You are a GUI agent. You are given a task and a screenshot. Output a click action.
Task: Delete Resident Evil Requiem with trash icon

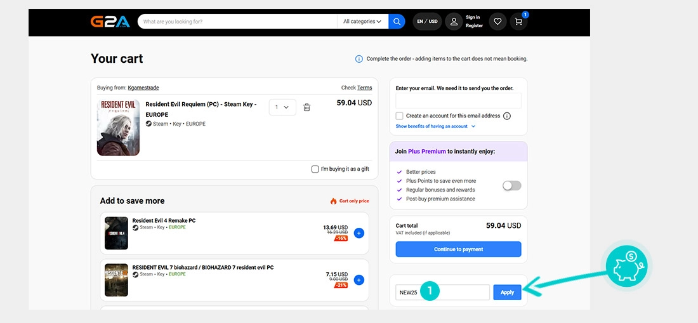click(x=306, y=107)
